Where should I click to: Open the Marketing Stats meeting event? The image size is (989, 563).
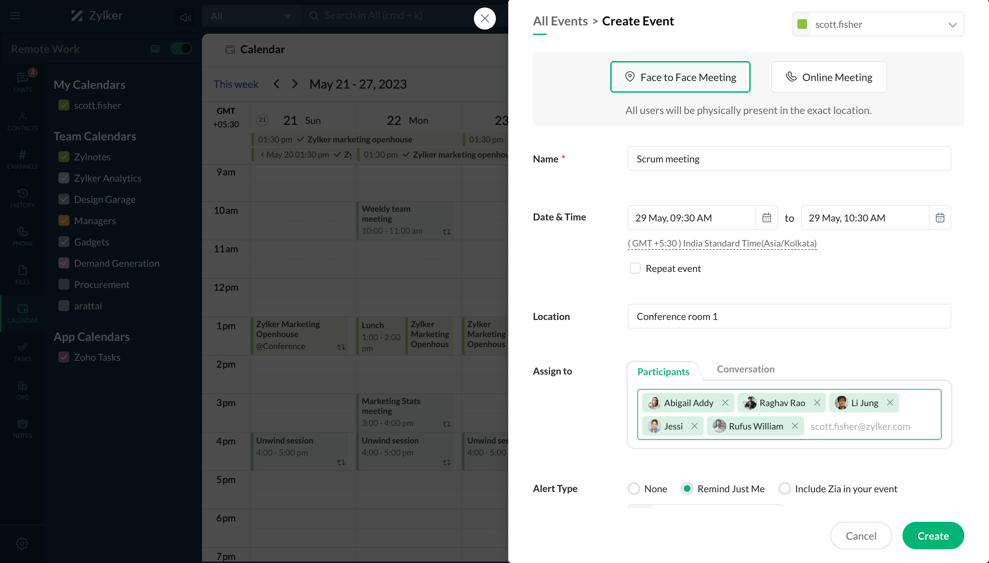coord(405,412)
